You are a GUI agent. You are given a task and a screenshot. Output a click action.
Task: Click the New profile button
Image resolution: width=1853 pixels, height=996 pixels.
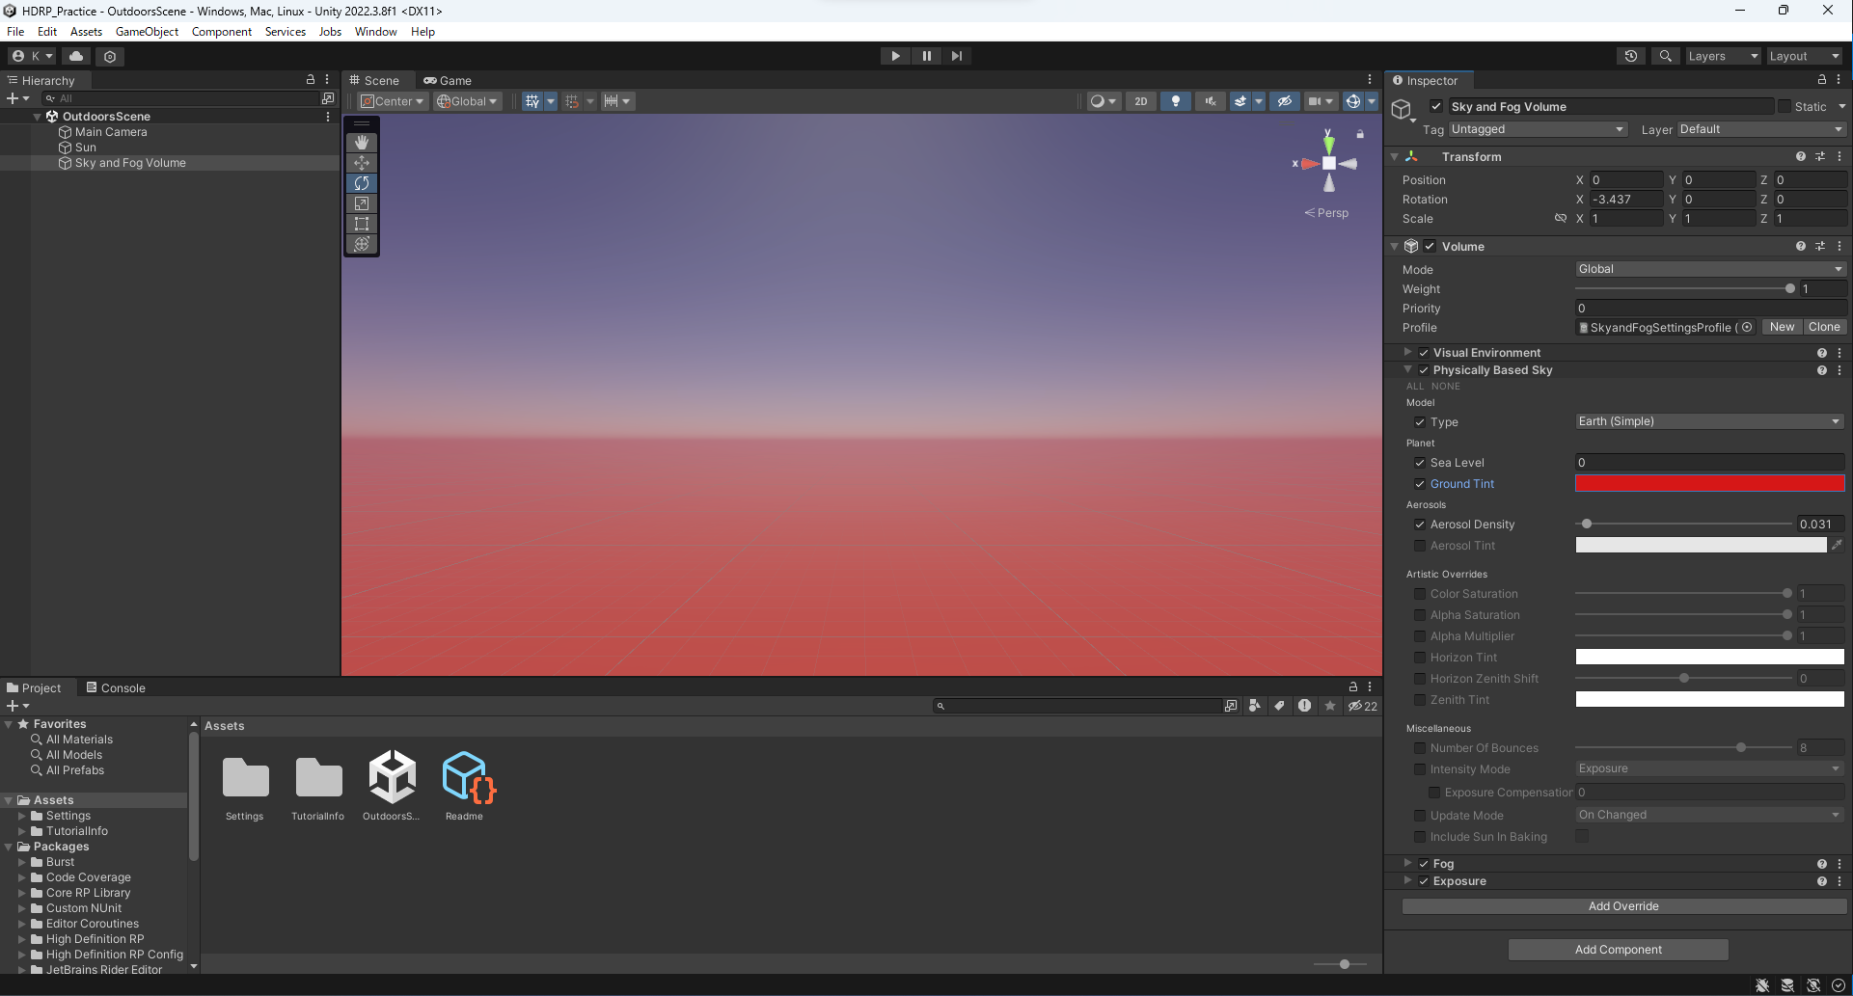[x=1782, y=327]
